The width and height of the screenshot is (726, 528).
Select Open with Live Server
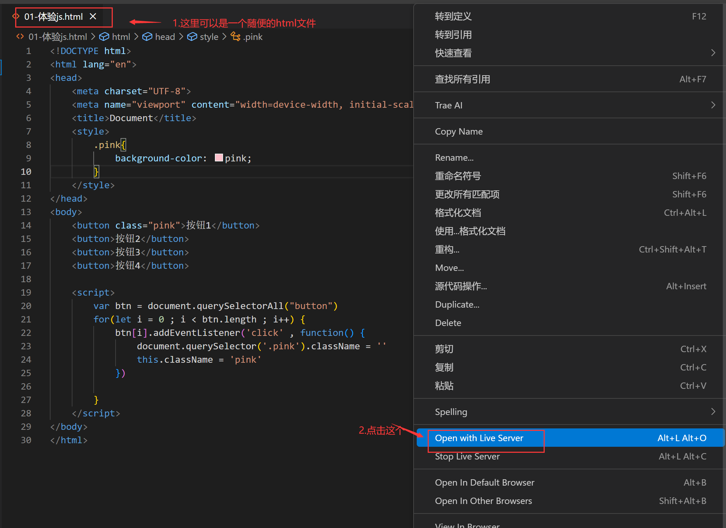[x=479, y=438]
